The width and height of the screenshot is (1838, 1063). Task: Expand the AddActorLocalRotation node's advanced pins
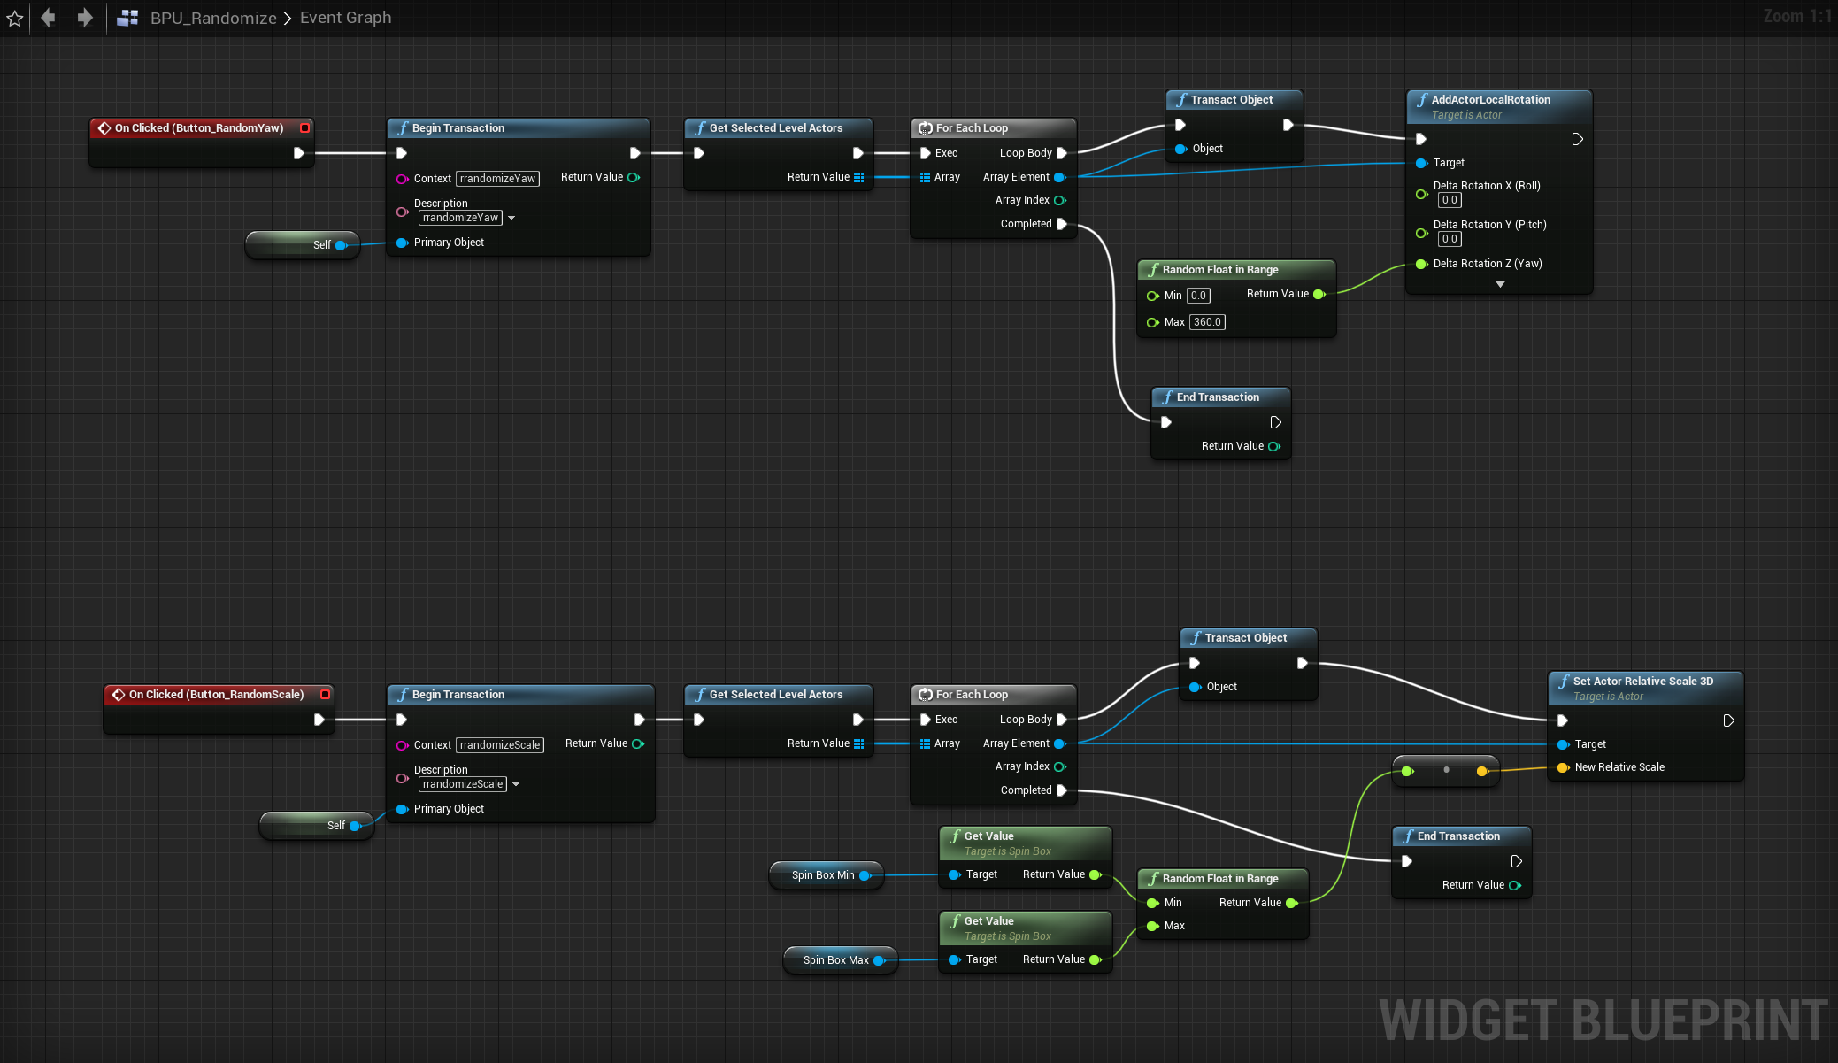[x=1500, y=284]
